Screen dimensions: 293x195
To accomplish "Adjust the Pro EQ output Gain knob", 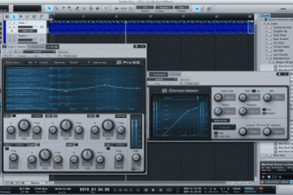I will coord(136,158).
